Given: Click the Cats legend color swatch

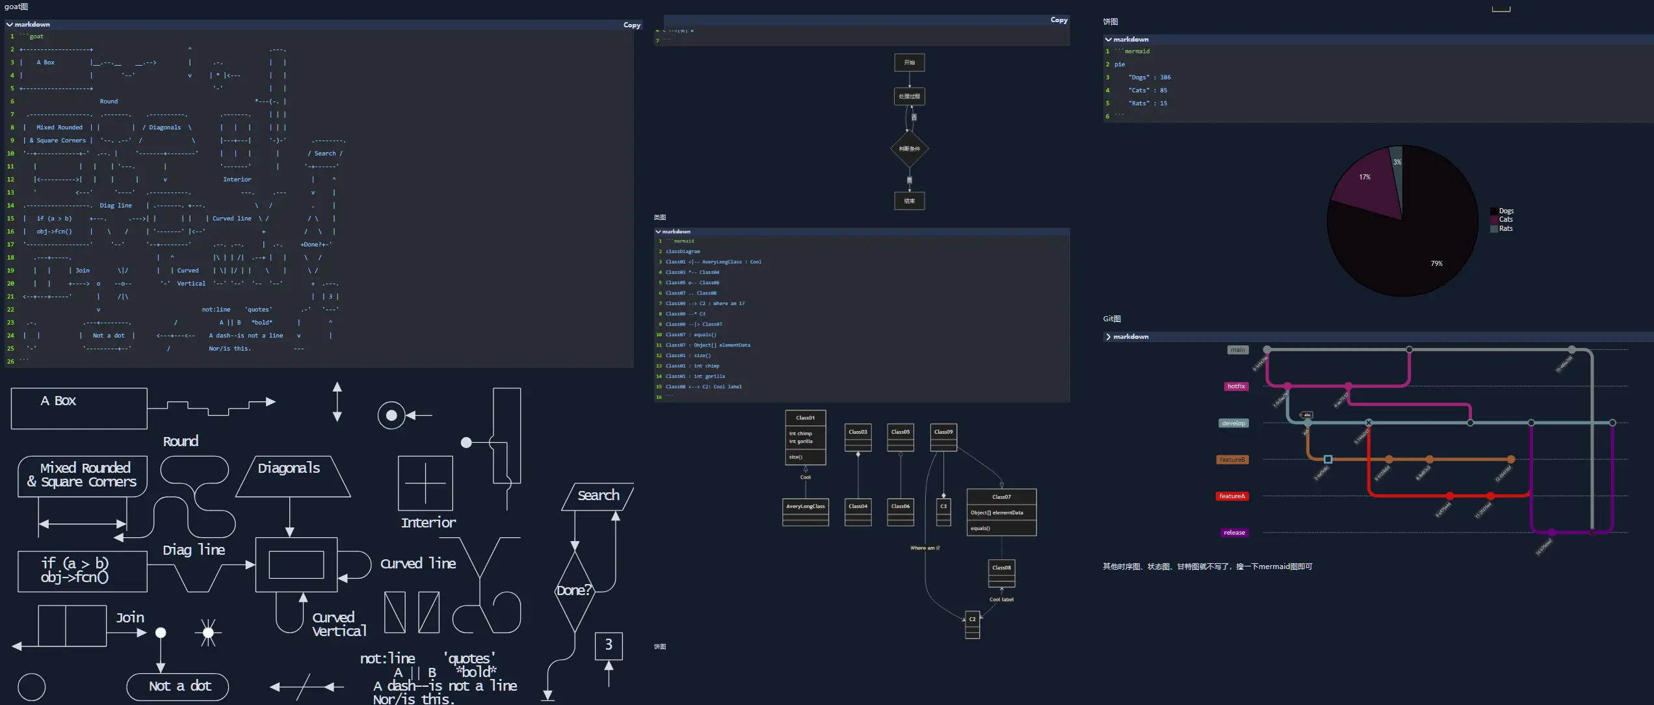Looking at the screenshot, I should point(1494,220).
